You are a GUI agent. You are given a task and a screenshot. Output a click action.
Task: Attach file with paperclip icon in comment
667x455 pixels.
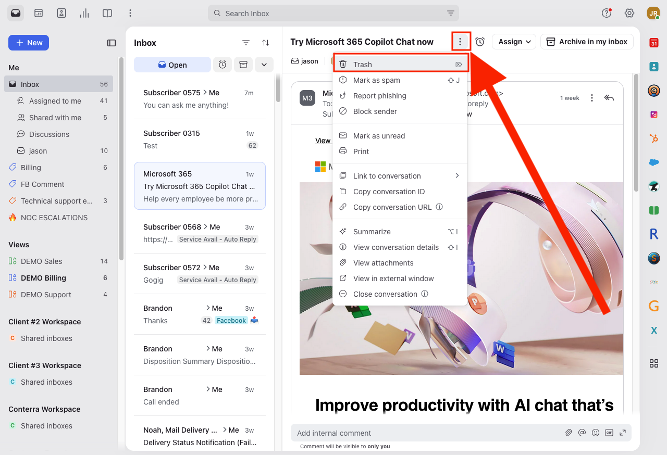click(569, 433)
